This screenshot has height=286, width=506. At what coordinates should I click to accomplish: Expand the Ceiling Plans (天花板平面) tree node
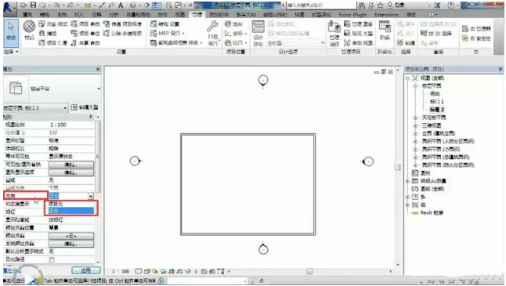coord(415,118)
